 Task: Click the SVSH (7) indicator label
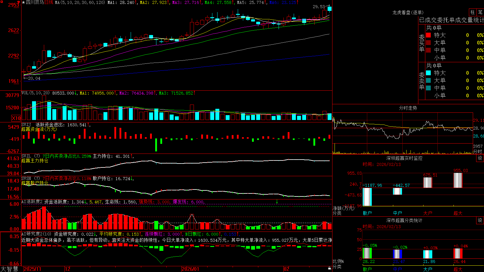pyautogui.click(x=31, y=179)
